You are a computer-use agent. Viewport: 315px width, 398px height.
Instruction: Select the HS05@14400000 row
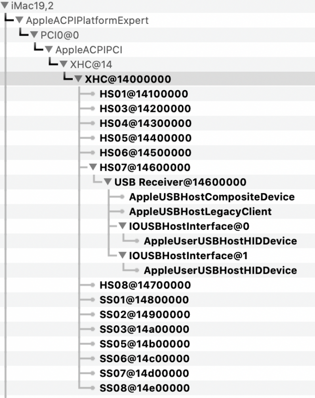pos(146,138)
